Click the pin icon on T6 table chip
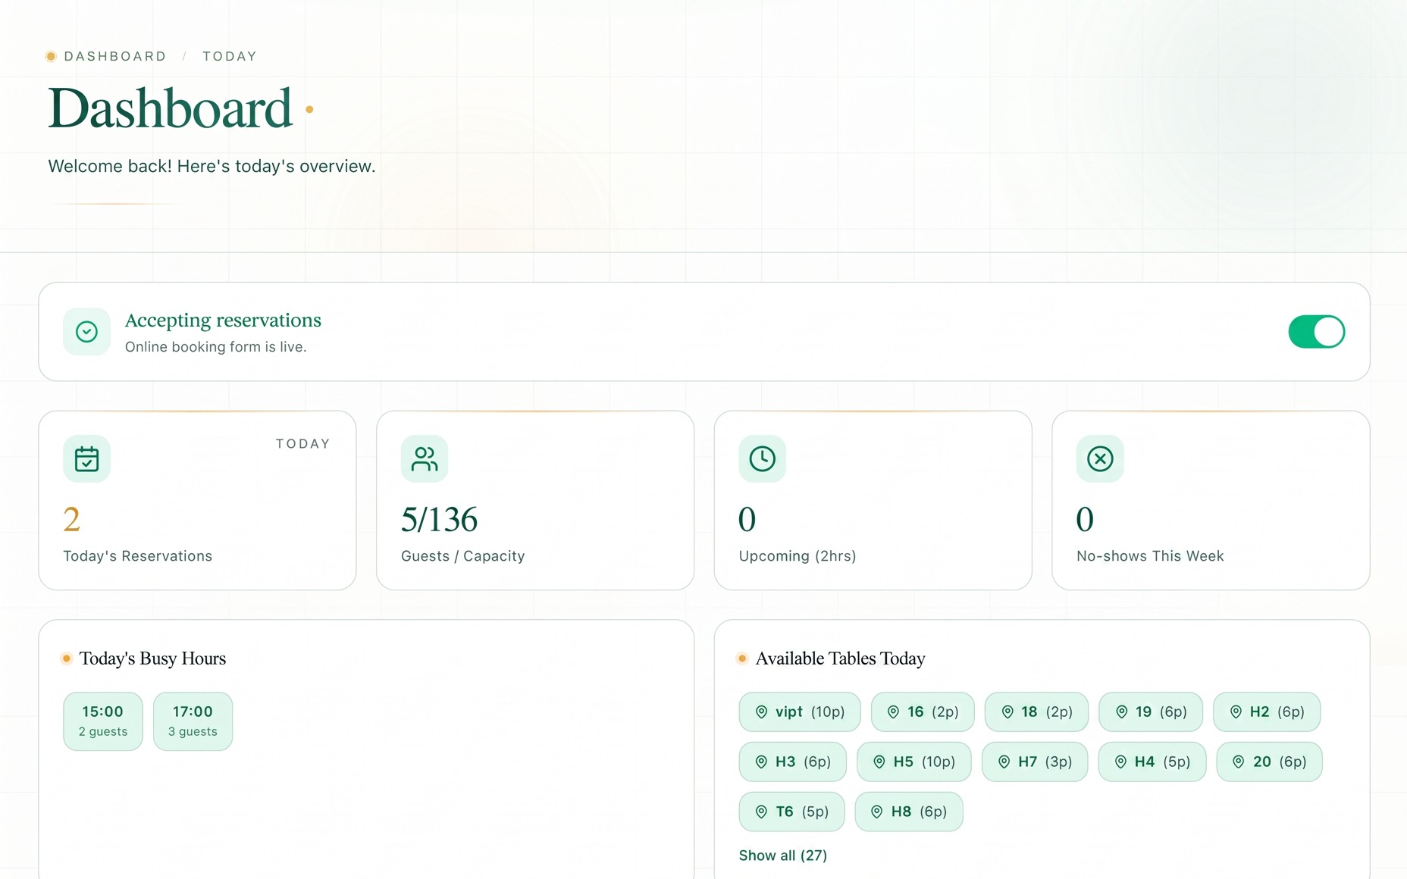The image size is (1407, 879). pyautogui.click(x=761, y=812)
